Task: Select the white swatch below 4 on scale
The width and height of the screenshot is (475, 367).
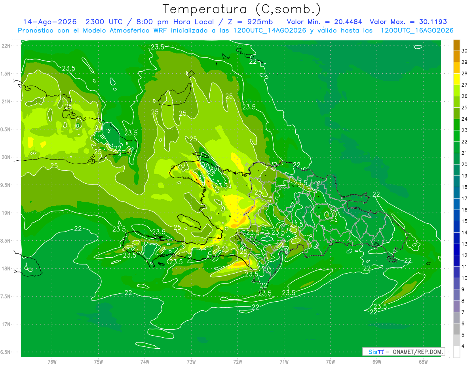Action: pos(456,352)
